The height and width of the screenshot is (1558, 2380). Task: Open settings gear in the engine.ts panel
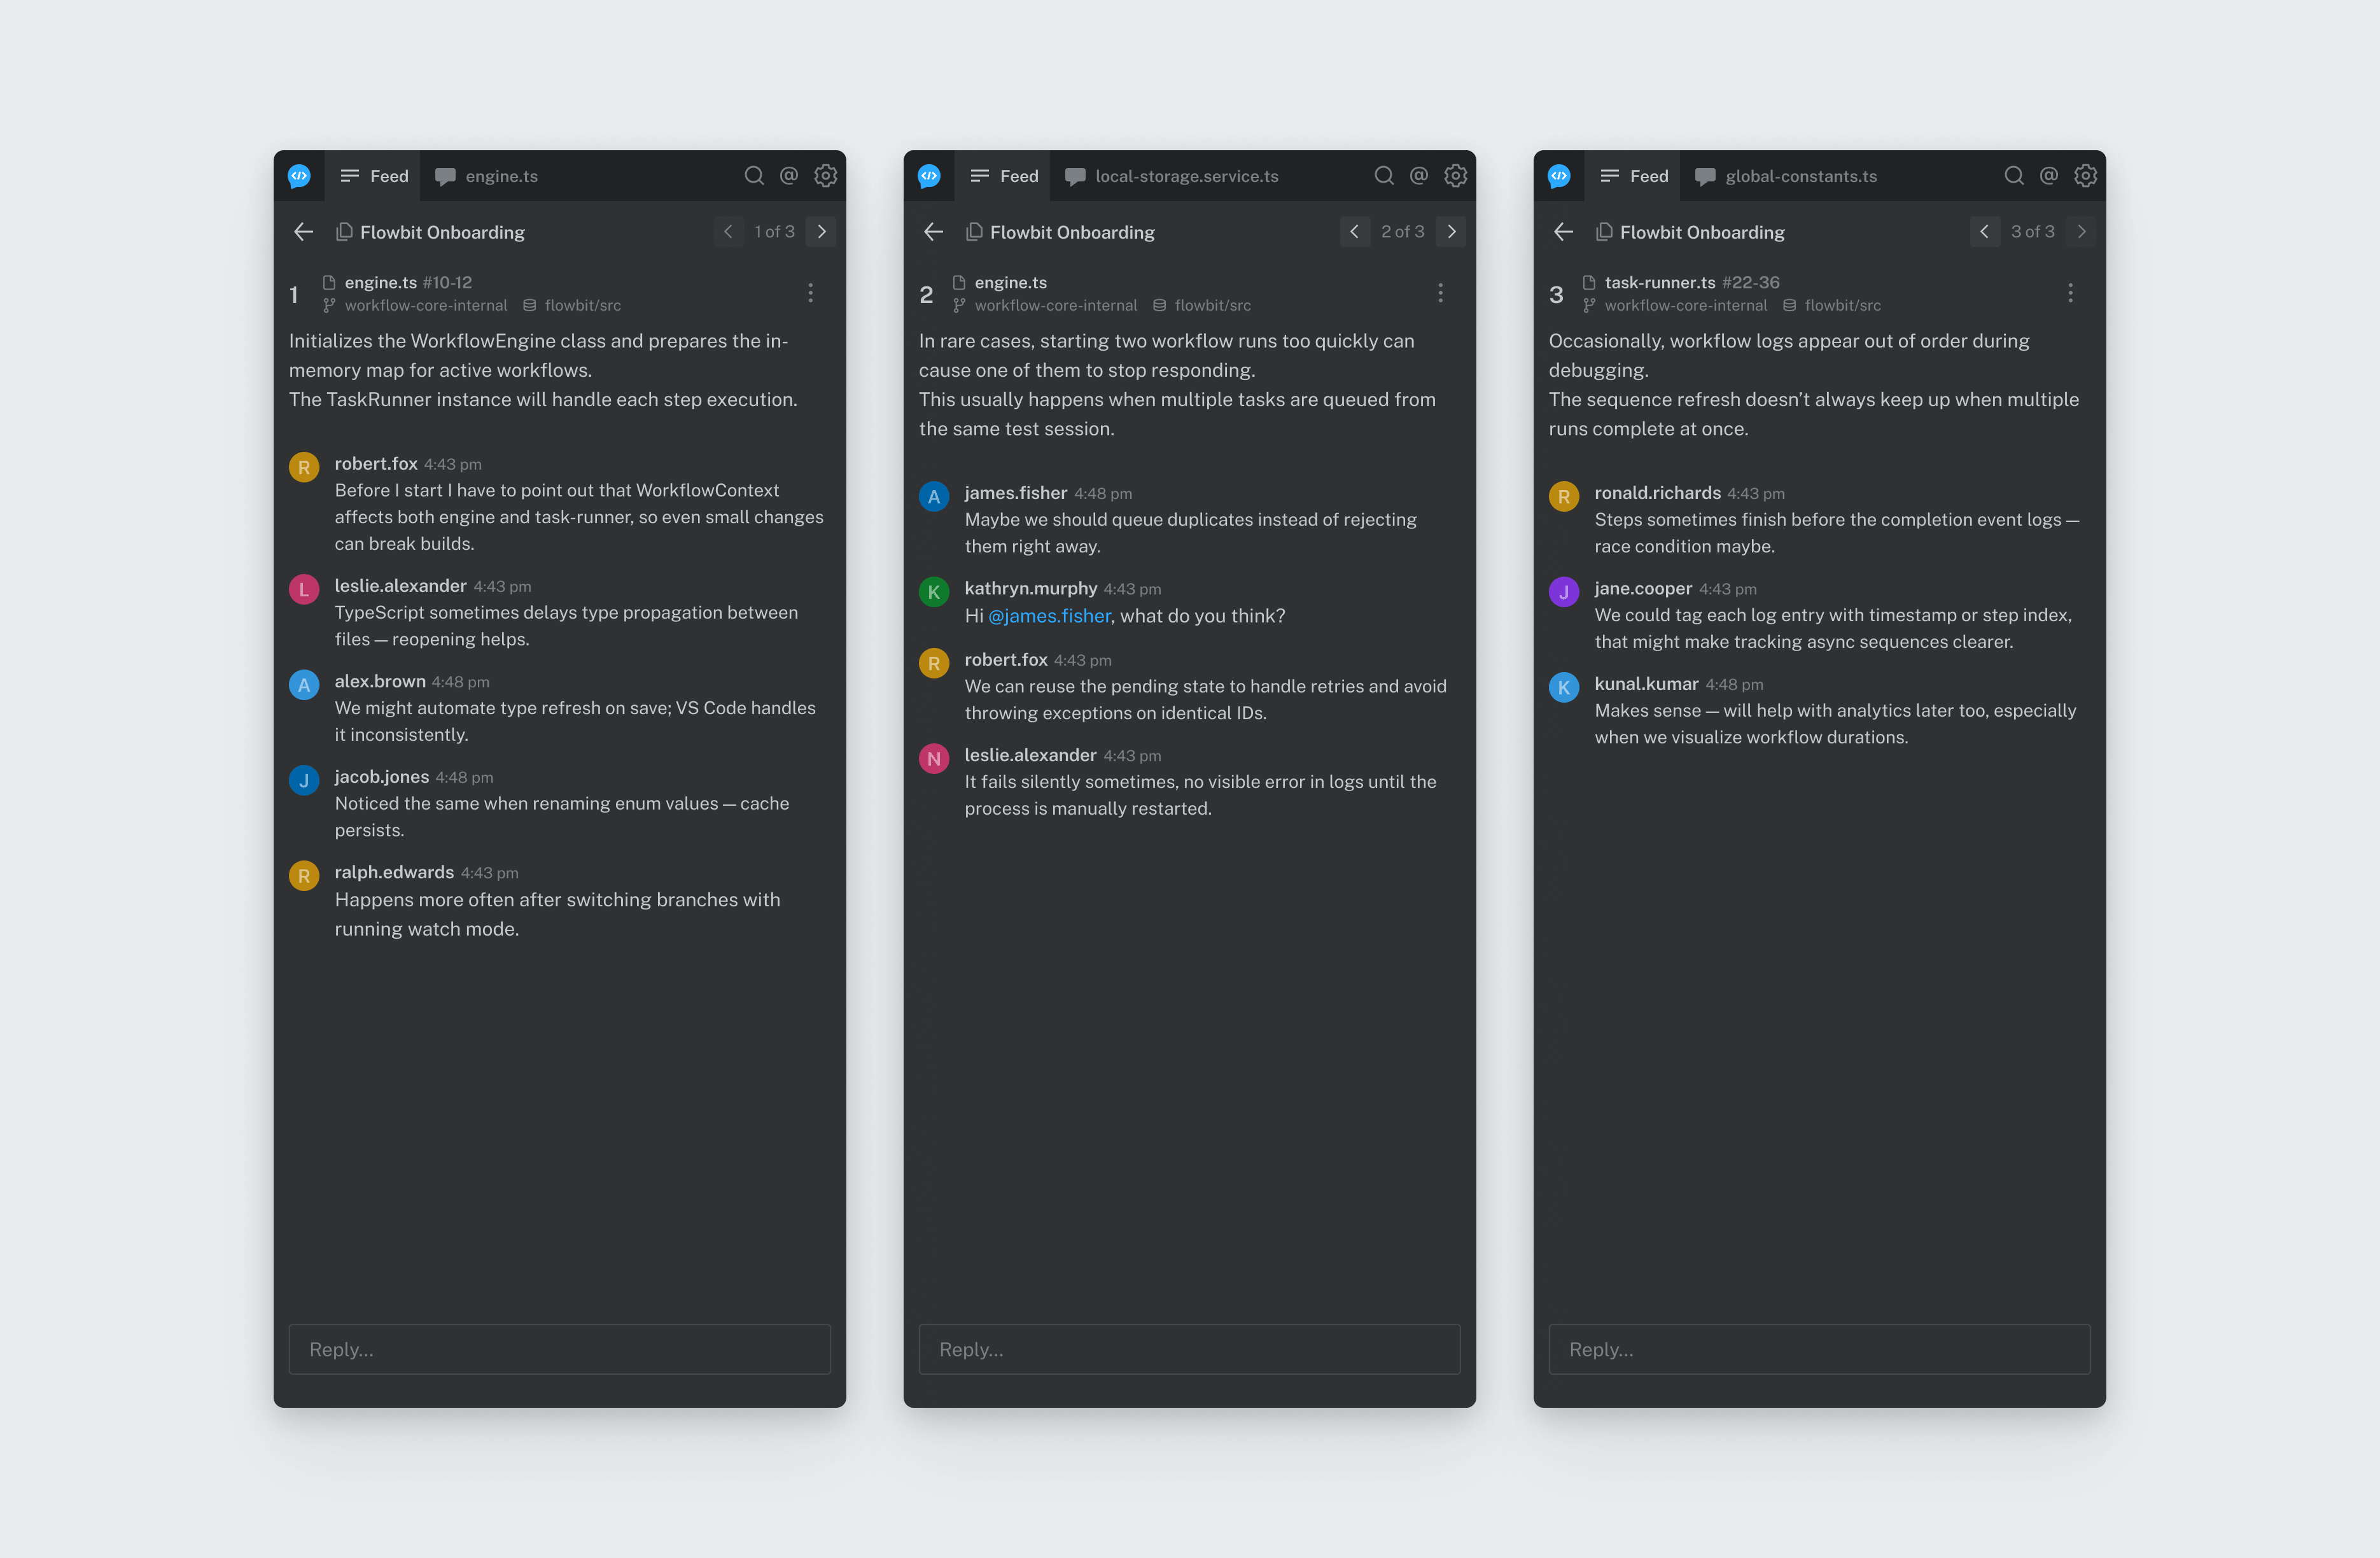(x=825, y=176)
